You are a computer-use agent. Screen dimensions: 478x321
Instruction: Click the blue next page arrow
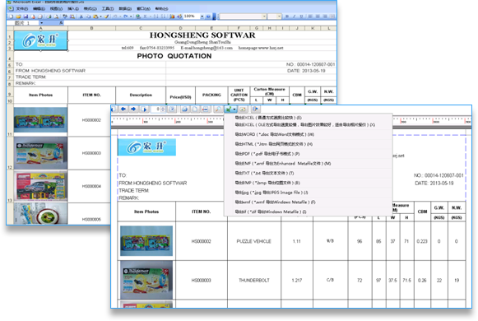pos(133,109)
